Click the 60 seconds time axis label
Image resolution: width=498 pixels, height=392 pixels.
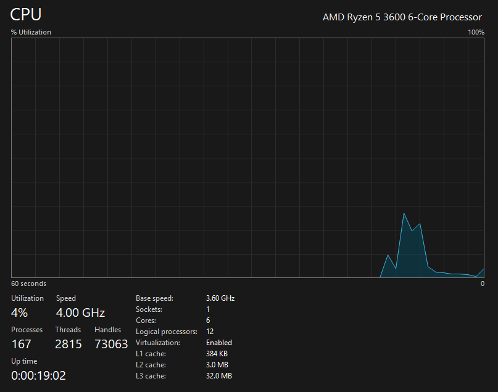click(28, 284)
